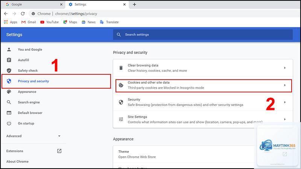The image size is (301, 169).
Task: Select Search engine in the sidebar
Action: pyautogui.click(x=29, y=102)
